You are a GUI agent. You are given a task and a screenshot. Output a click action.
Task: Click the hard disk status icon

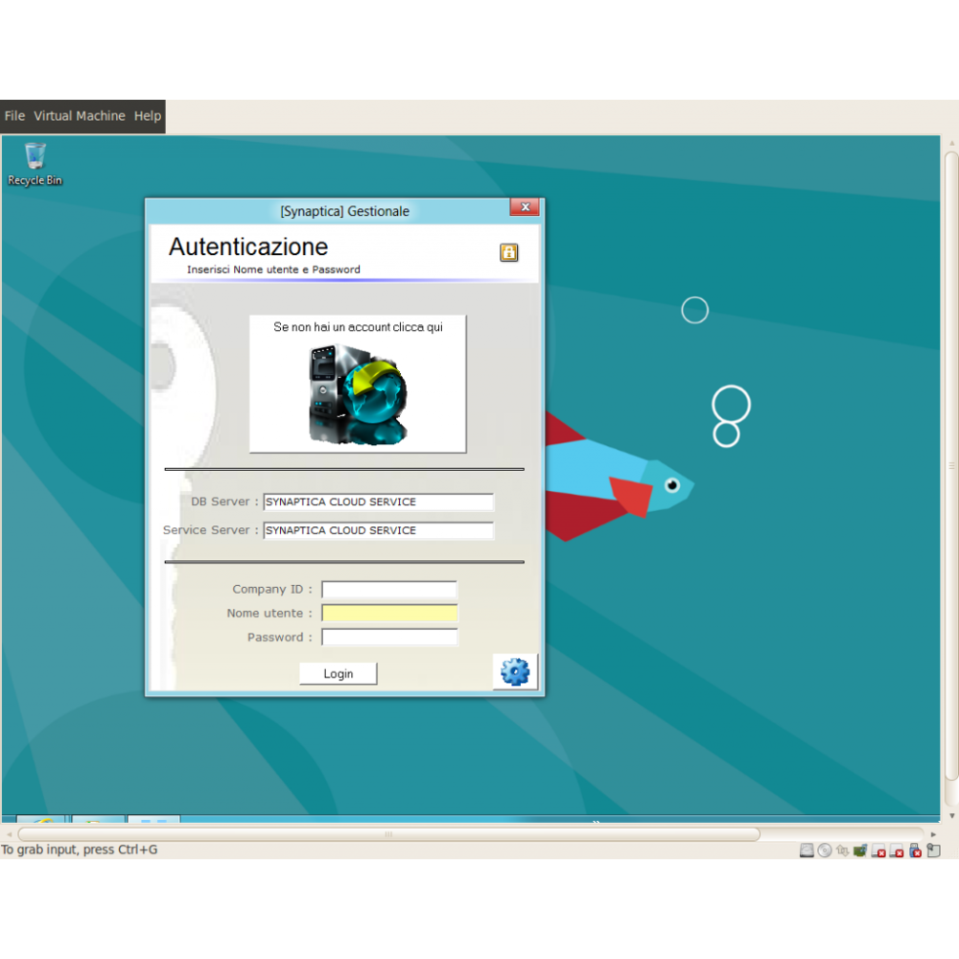(807, 850)
